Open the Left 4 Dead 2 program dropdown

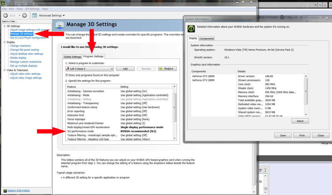tap(90, 69)
